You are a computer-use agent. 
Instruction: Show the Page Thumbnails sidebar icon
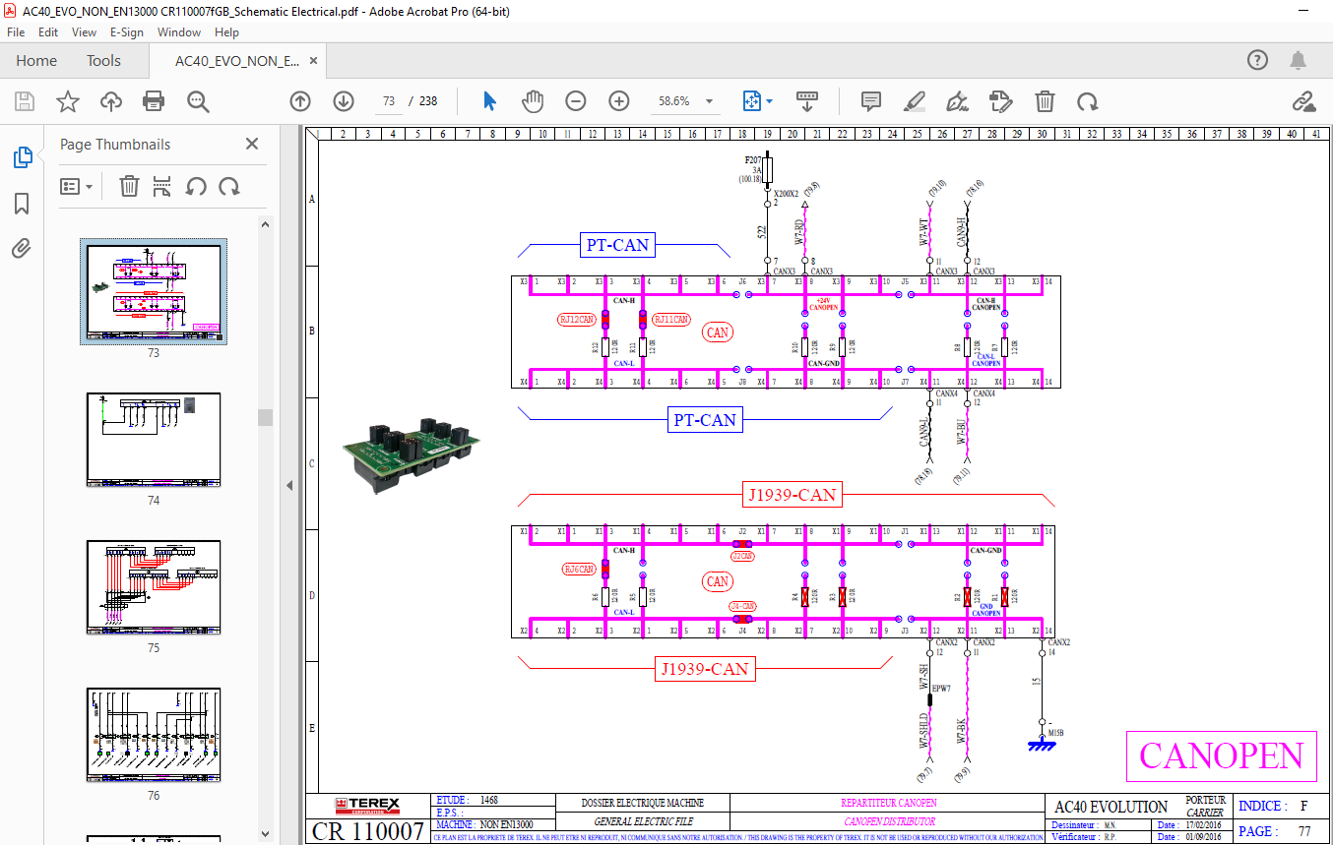click(22, 157)
